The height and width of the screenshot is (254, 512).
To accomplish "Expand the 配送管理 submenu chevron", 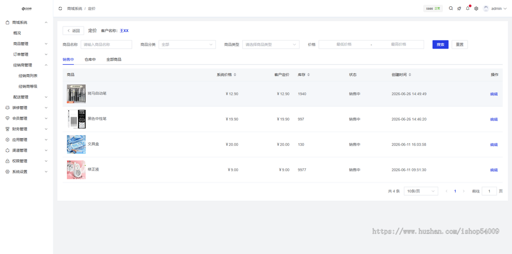I will pyautogui.click(x=46, y=97).
